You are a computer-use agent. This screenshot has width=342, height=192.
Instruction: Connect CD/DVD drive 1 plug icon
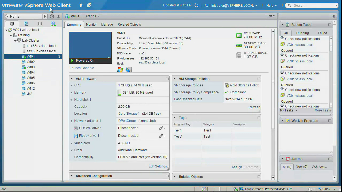coord(161,128)
